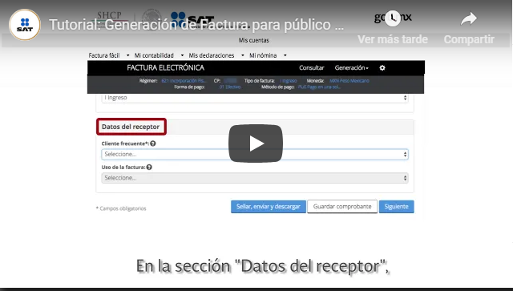
Task: Play the tutorial video
Action: 256,143
